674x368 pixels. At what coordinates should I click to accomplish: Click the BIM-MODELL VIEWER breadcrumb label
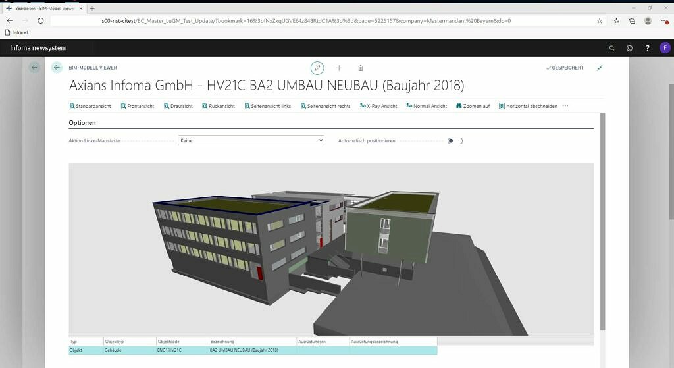click(93, 68)
